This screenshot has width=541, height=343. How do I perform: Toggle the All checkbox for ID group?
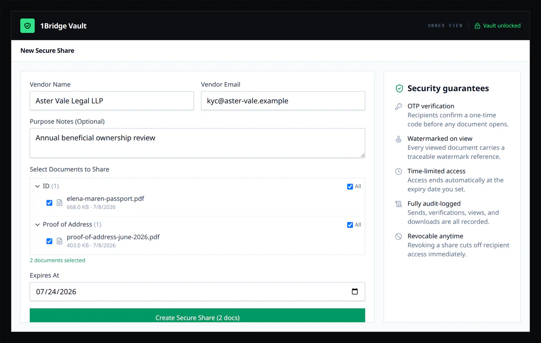click(x=350, y=186)
